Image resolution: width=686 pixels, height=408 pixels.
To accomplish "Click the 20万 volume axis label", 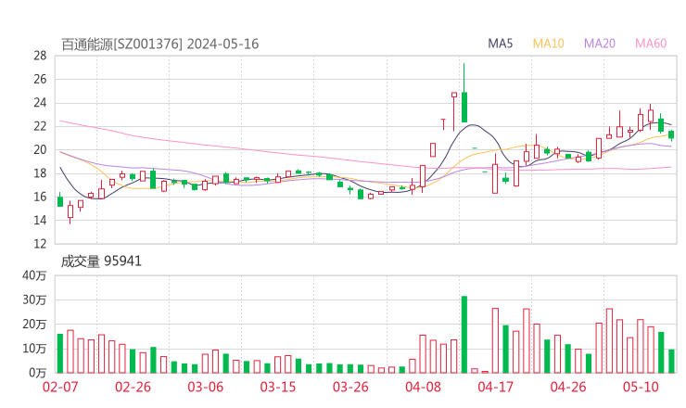I will point(34,325).
